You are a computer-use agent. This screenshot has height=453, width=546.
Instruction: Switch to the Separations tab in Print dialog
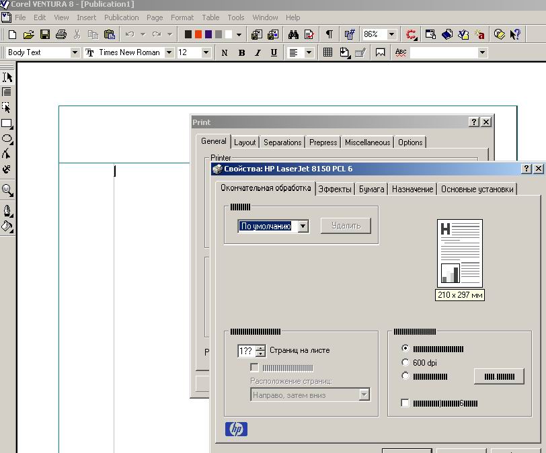(x=282, y=142)
